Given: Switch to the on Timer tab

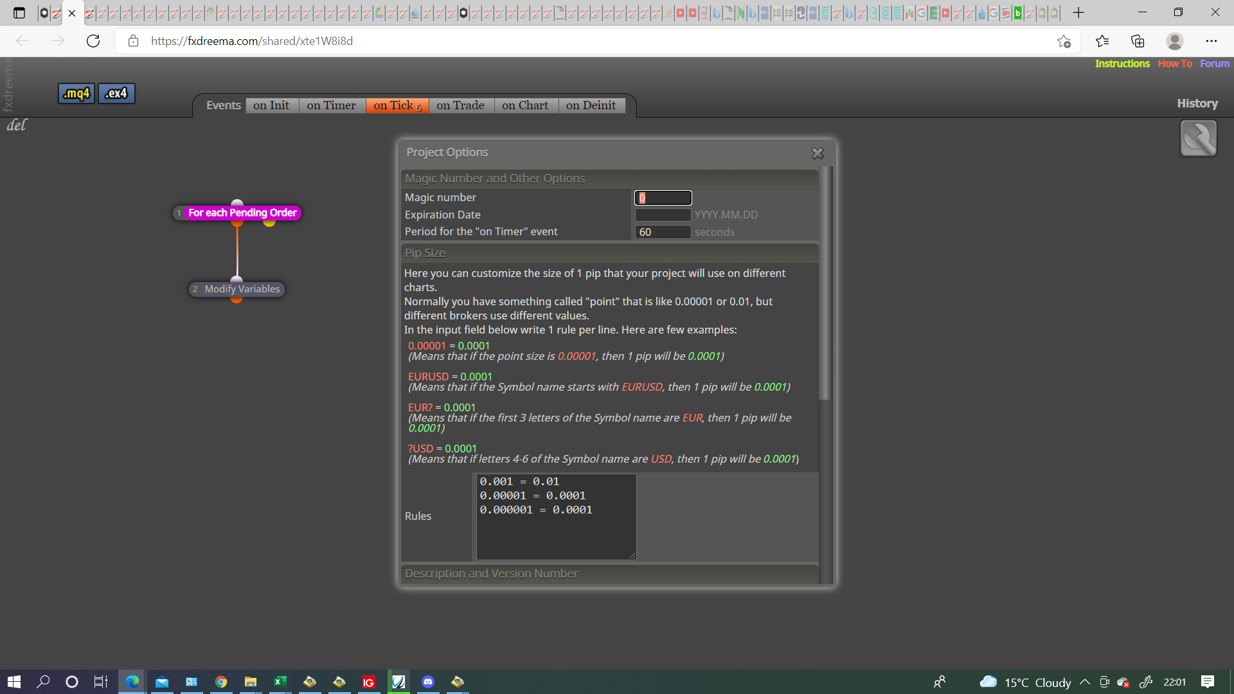Looking at the screenshot, I should 331,105.
